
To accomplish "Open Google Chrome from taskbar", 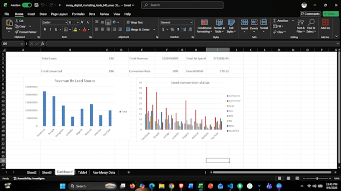I will point(172,186).
